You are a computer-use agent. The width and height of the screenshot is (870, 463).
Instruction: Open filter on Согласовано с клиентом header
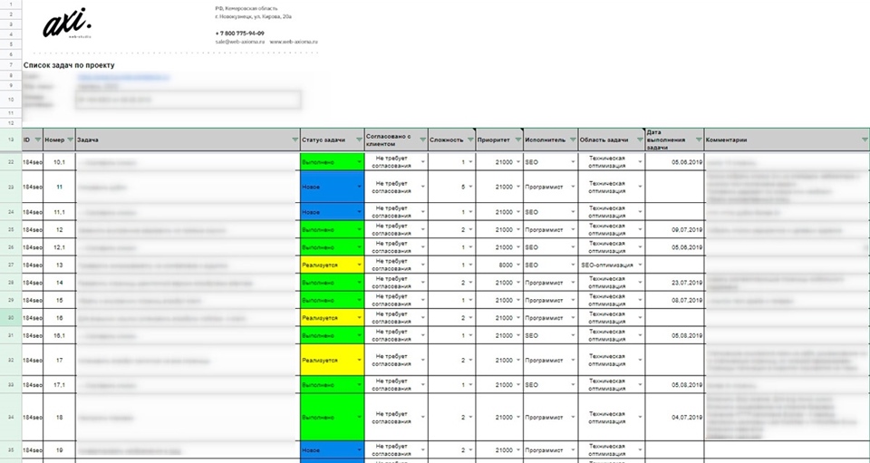pyautogui.click(x=421, y=140)
